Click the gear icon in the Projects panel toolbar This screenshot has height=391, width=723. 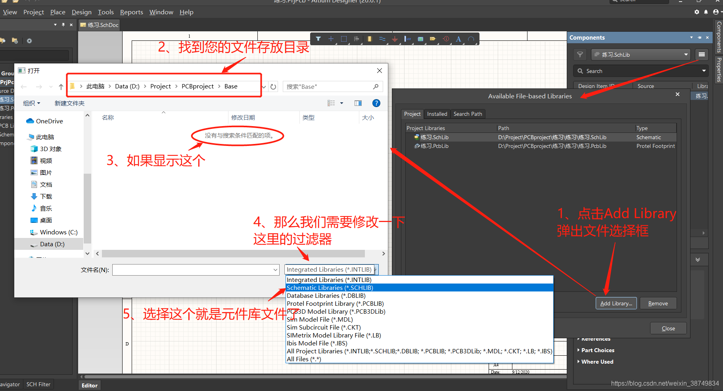click(29, 41)
